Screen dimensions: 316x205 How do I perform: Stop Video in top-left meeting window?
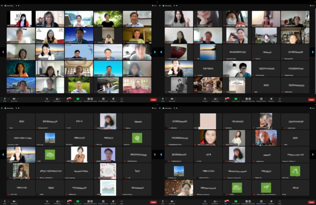(x=14, y=98)
